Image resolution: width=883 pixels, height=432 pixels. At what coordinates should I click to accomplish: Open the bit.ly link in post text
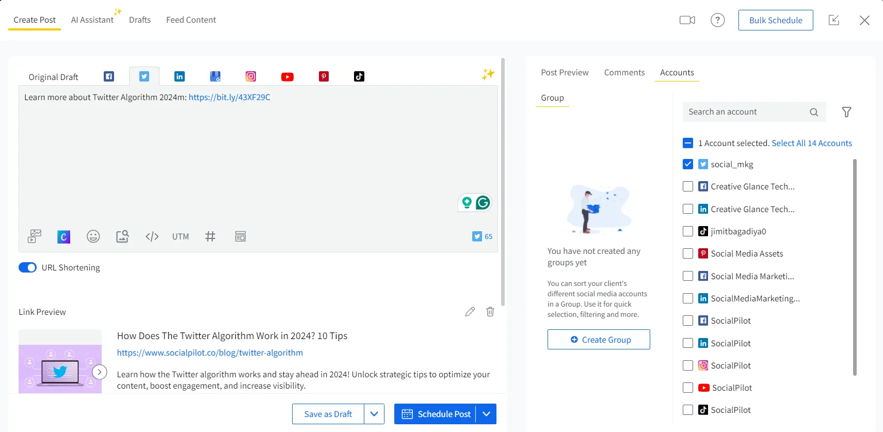click(x=230, y=97)
